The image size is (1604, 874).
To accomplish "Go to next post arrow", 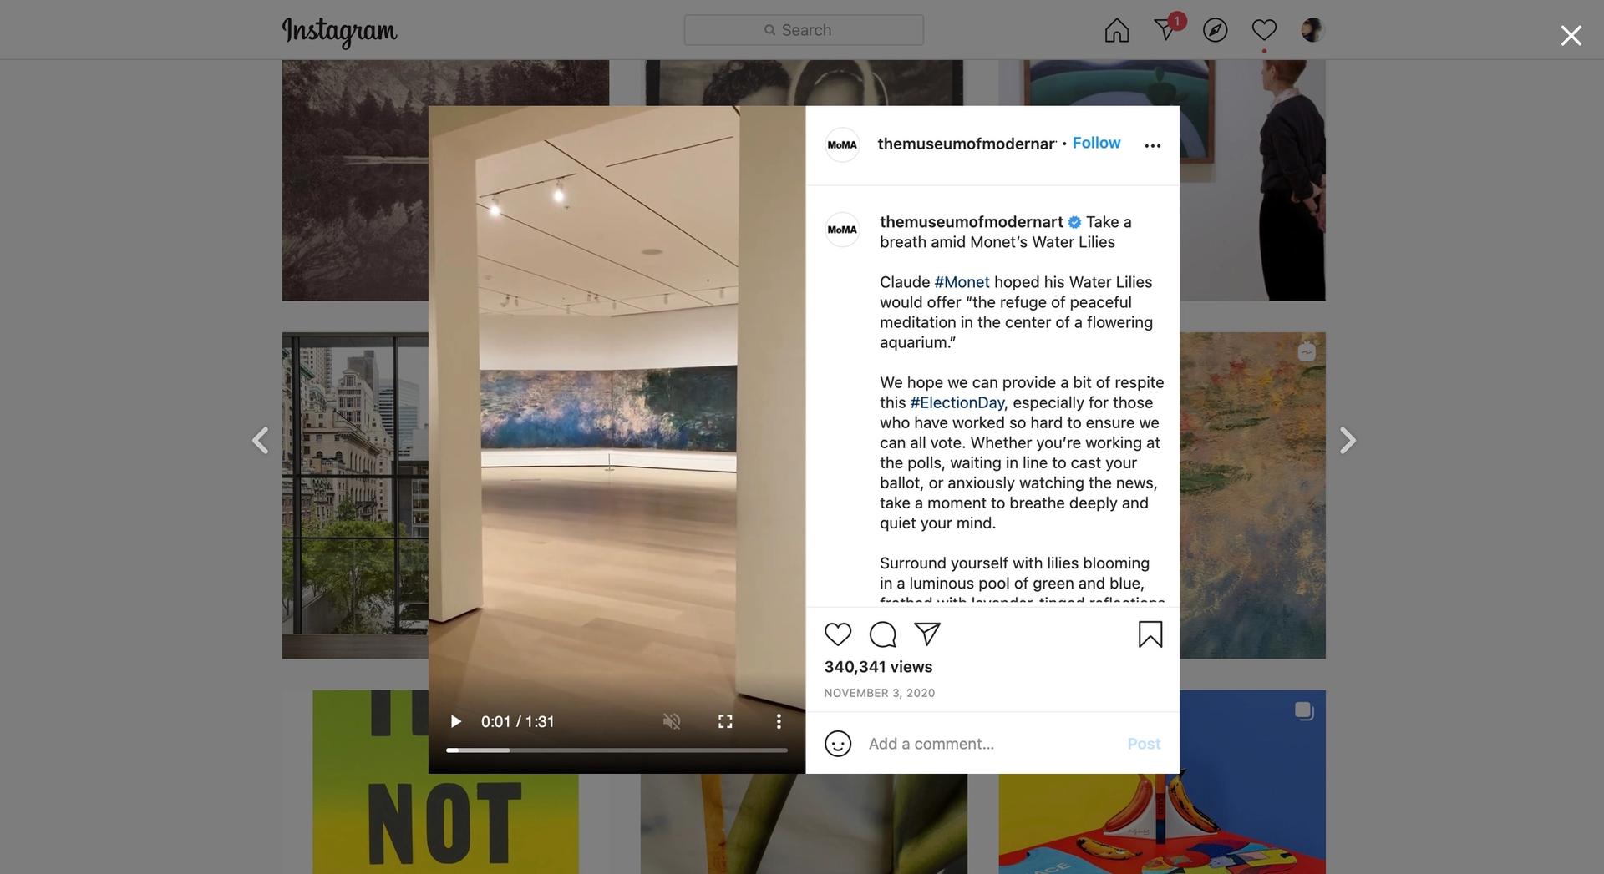I will 1347,440.
